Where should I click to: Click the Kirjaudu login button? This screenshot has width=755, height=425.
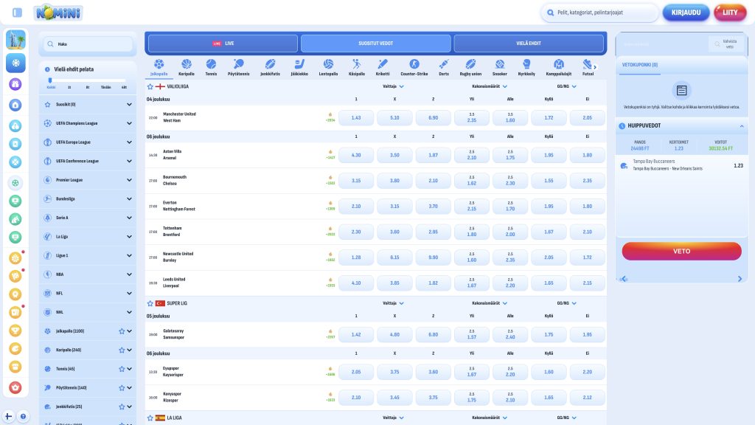coord(686,13)
